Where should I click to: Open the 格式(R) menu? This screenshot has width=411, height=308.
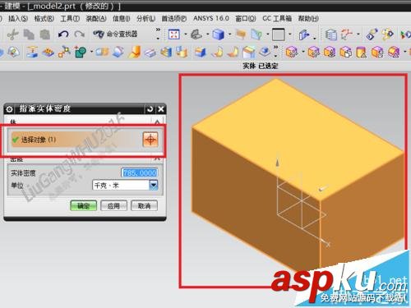[x=44, y=19]
